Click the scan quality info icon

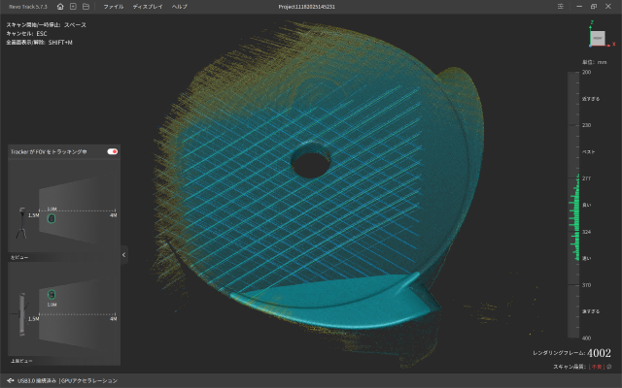pos(608,367)
